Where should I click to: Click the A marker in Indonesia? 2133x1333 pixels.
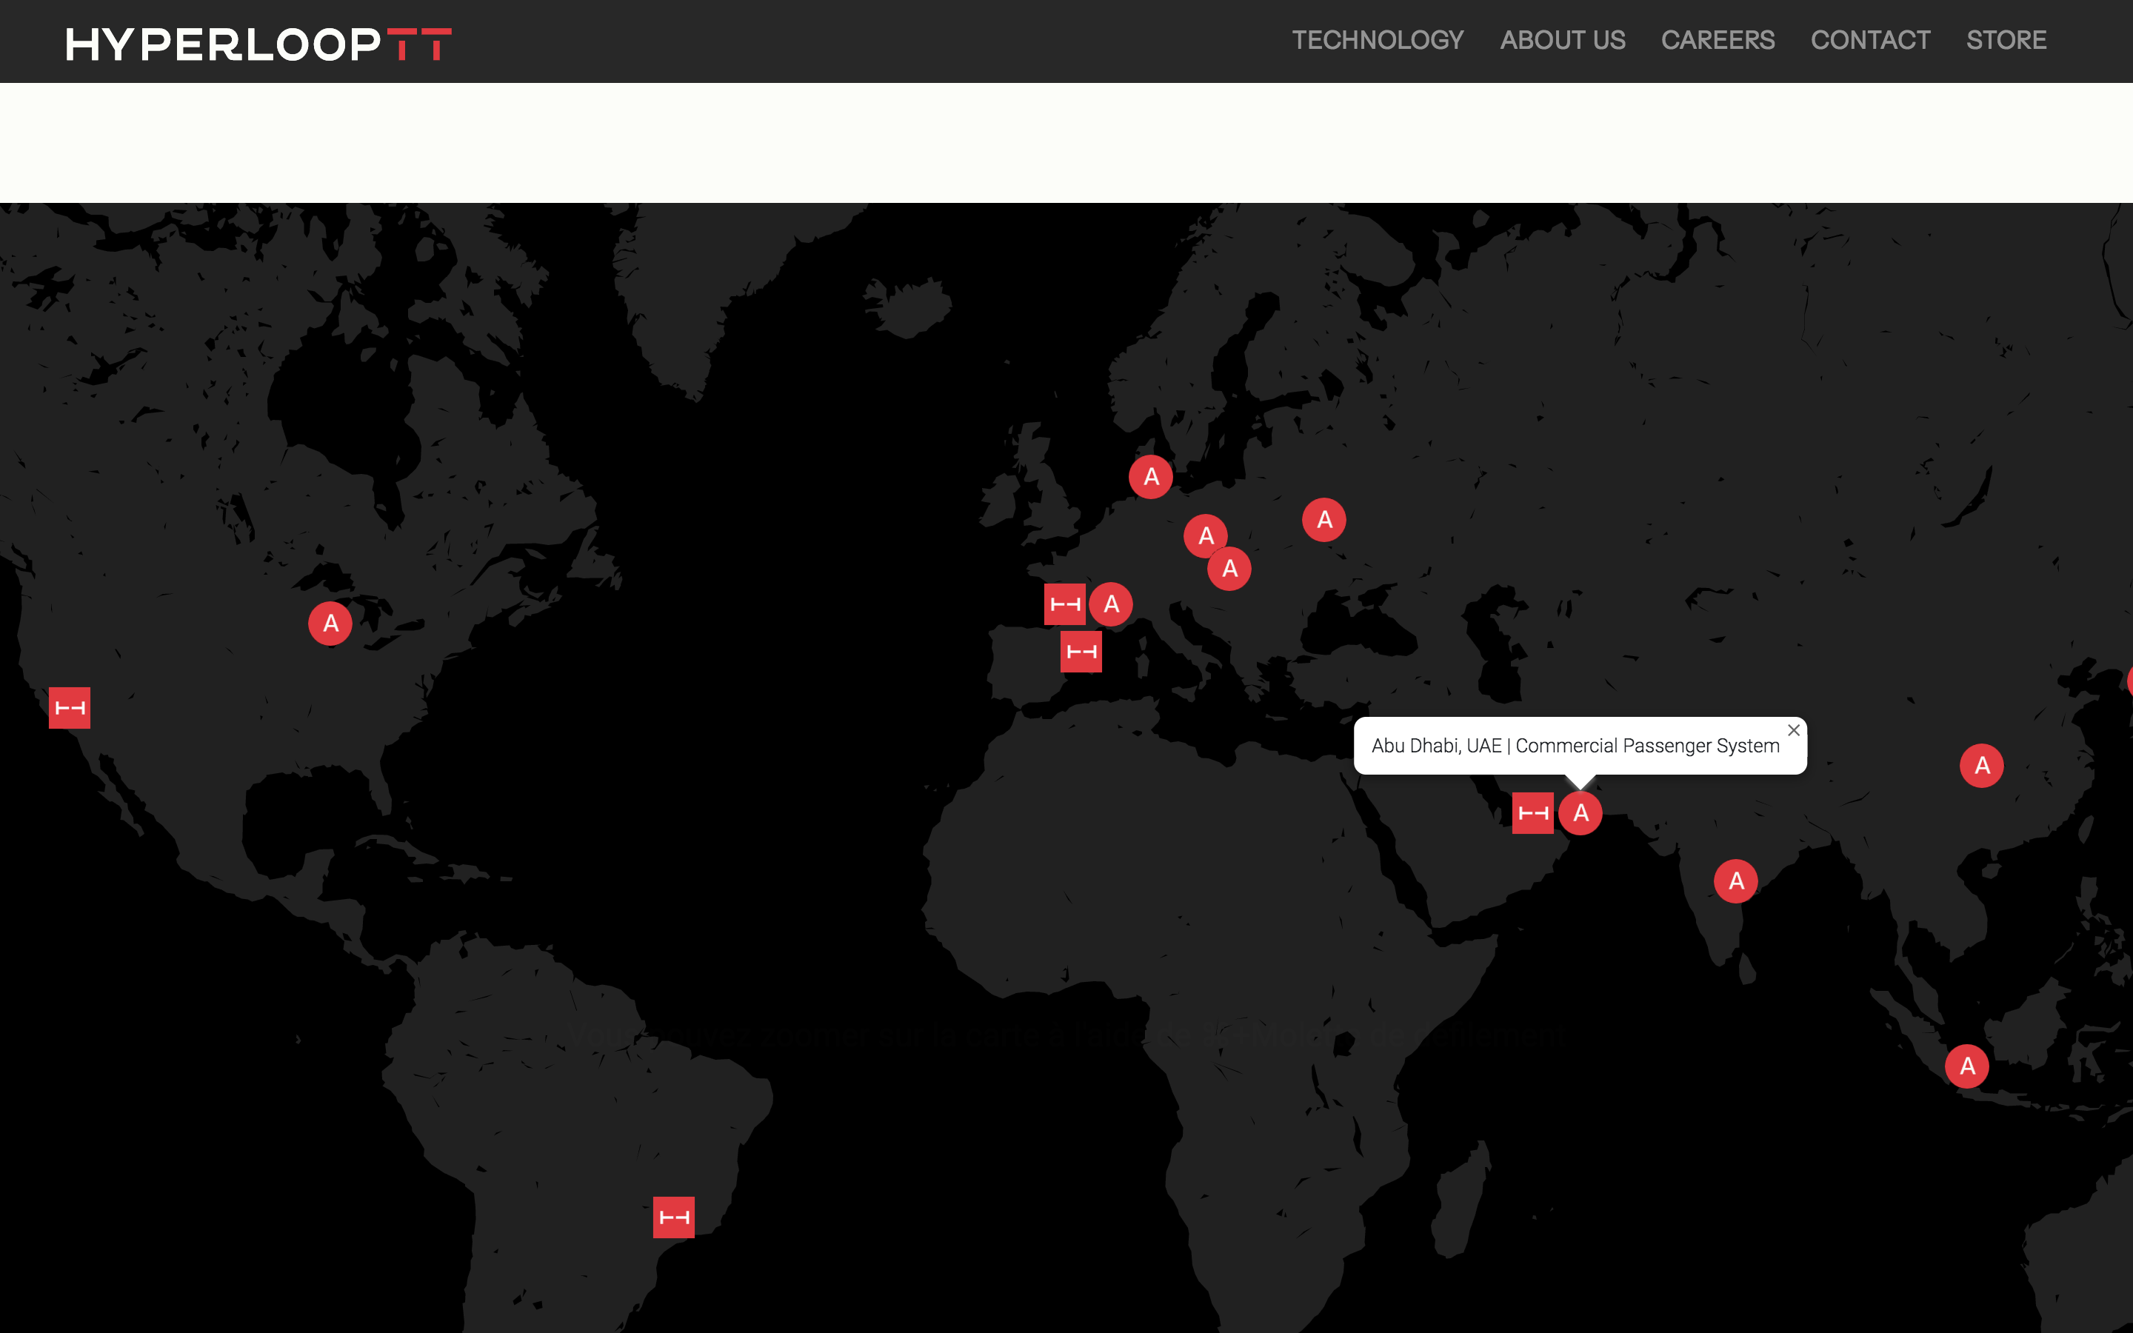coord(1966,1066)
